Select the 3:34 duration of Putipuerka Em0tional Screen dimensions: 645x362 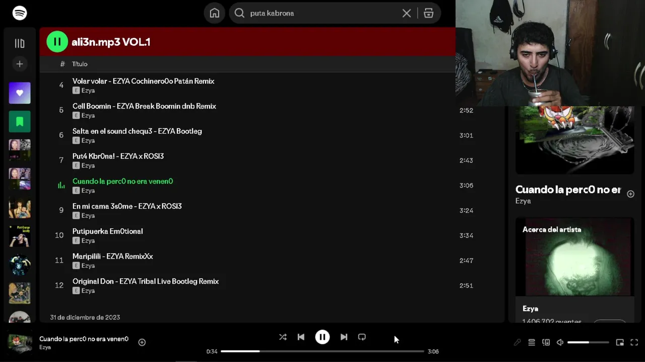[x=466, y=235]
